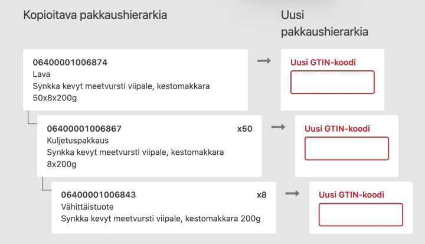Viewport: 425px width, 244px height.
Task: Click GTIN code 06400001006874
Action: pyautogui.click(x=70, y=62)
